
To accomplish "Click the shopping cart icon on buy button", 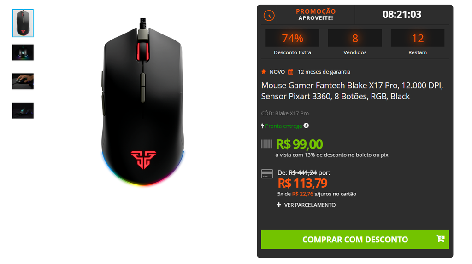I will click(440, 239).
